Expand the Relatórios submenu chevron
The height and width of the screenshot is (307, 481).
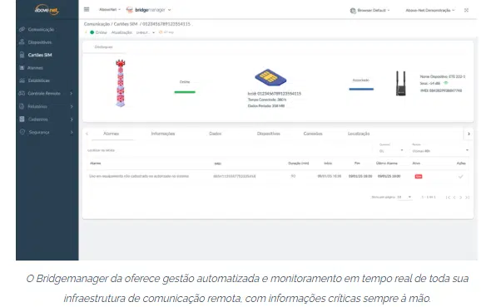click(72, 106)
